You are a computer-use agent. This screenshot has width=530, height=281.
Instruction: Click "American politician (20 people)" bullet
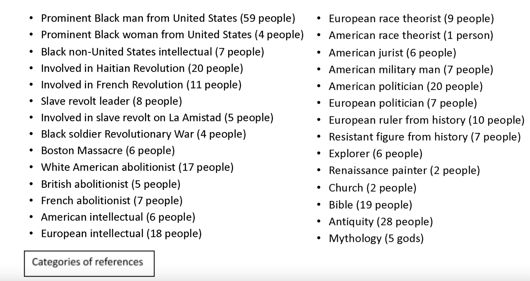coord(406,86)
